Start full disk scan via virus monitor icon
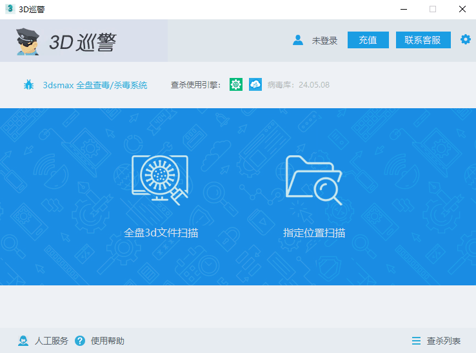This screenshot has width=476, height=353. point(160,180)
